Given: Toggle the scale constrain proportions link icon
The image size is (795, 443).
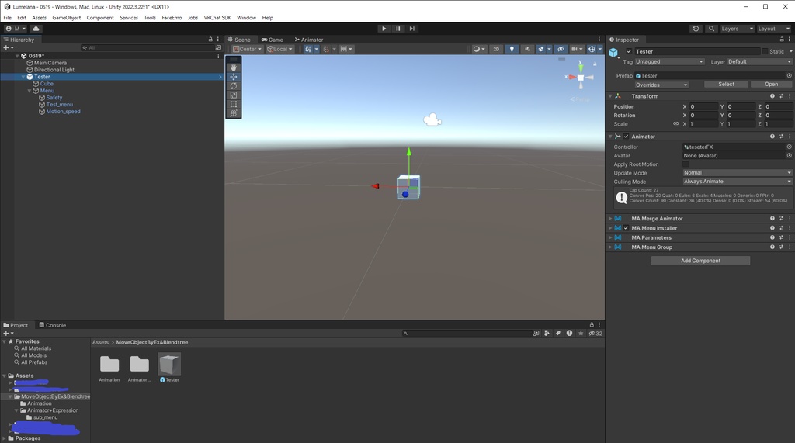Looking at the screenshot, I should tap(675, 123).
